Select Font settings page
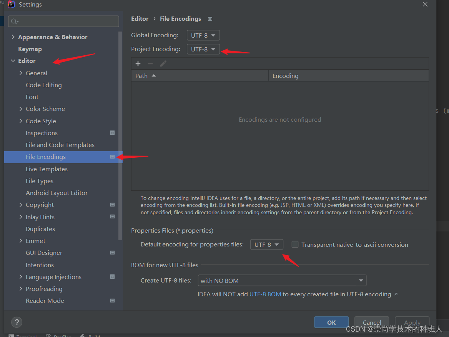The width and height of the screenshot is (449, 337). (32, 97)
